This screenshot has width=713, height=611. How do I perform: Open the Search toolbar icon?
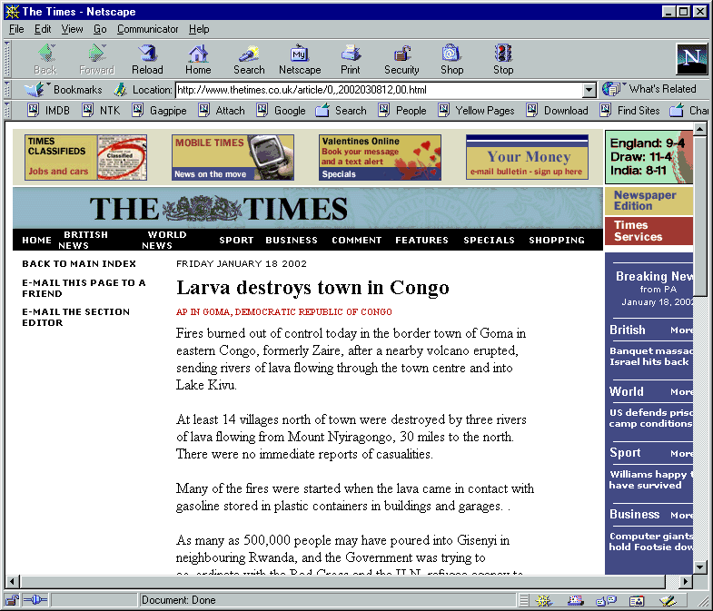pos(249,54)
